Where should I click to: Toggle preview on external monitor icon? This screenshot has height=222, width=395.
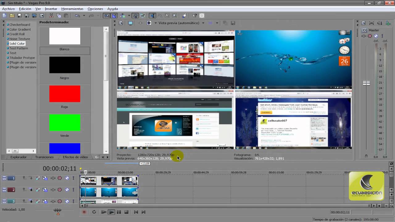pyautogui.click(x=131, y=23)
